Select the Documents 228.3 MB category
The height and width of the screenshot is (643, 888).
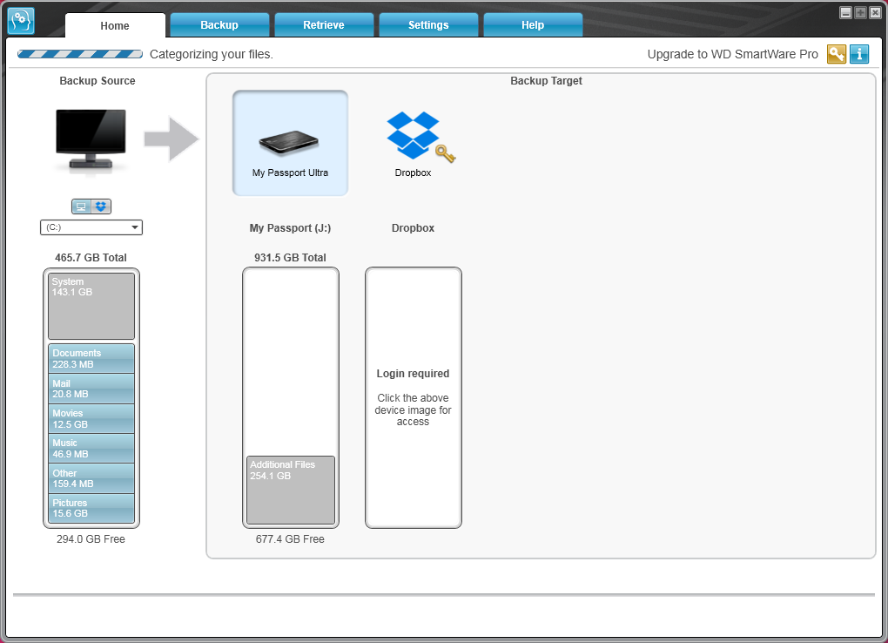91,358
